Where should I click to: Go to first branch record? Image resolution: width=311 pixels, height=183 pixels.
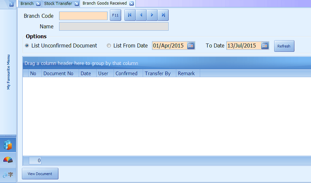pos(130,15)
